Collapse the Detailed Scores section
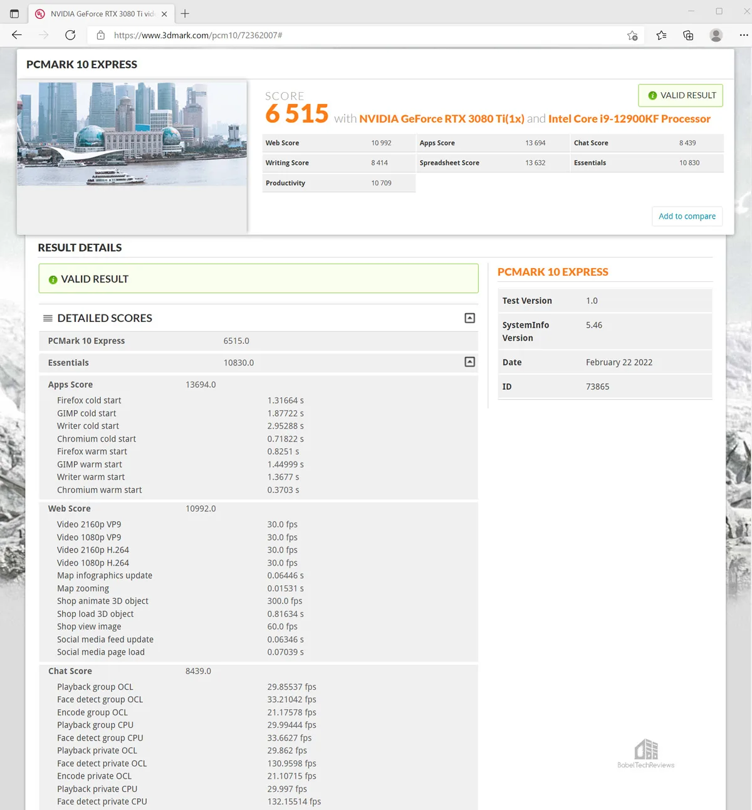The width and height of the screenshot is (752, 810). pyautogui.click(x=469, y=318)
